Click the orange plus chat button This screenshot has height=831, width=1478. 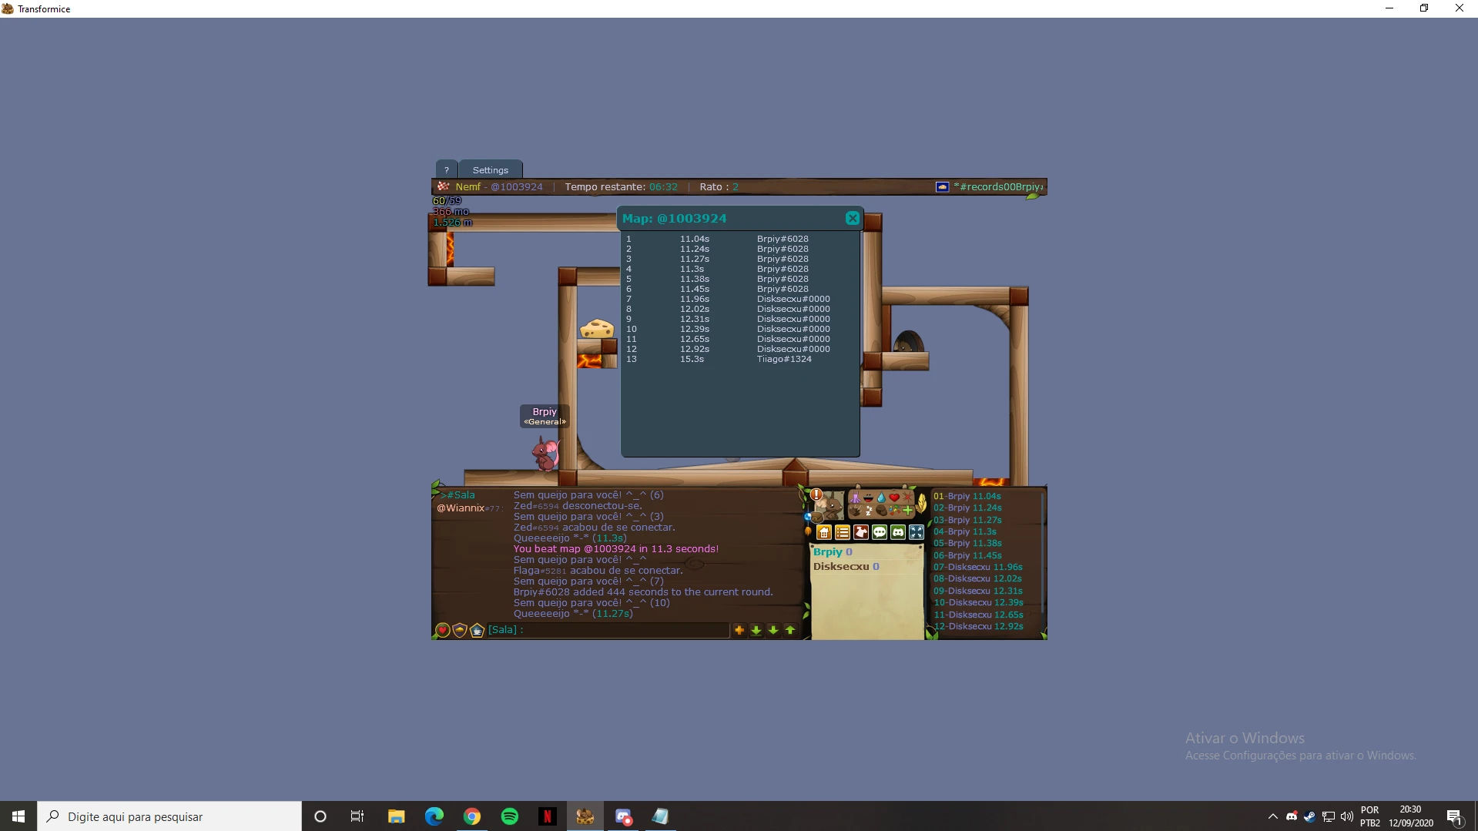[x=739, y=630]
